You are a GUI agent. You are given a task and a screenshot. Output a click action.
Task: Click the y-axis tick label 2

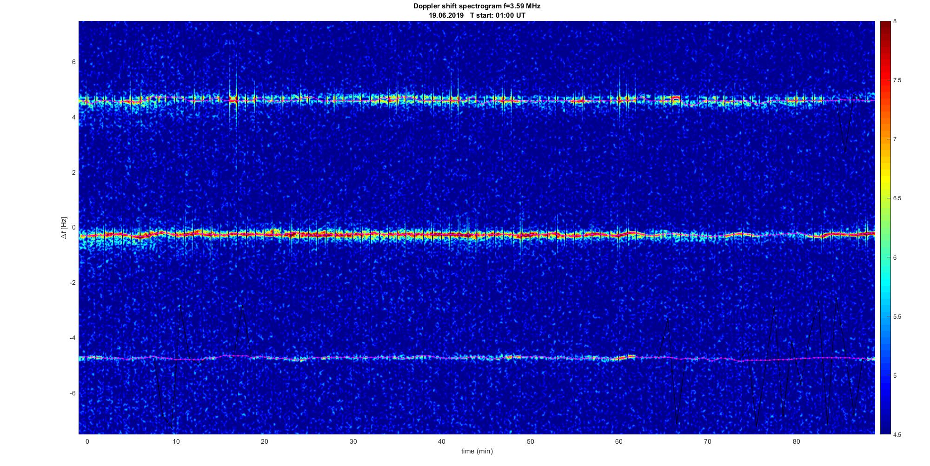coord(73,172)
